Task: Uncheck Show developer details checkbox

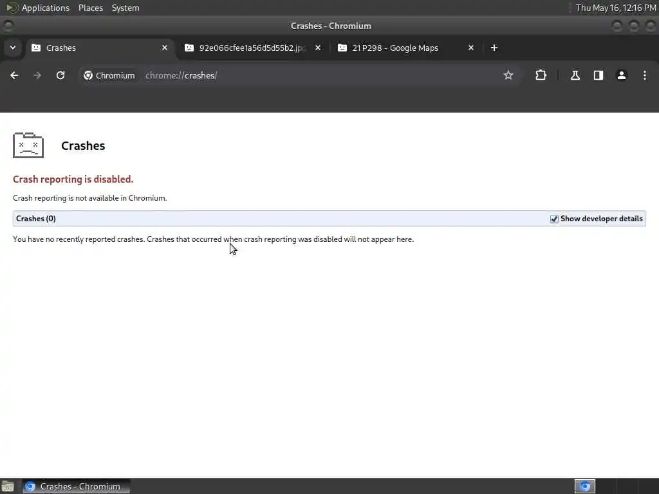Action: coord(554,219)
